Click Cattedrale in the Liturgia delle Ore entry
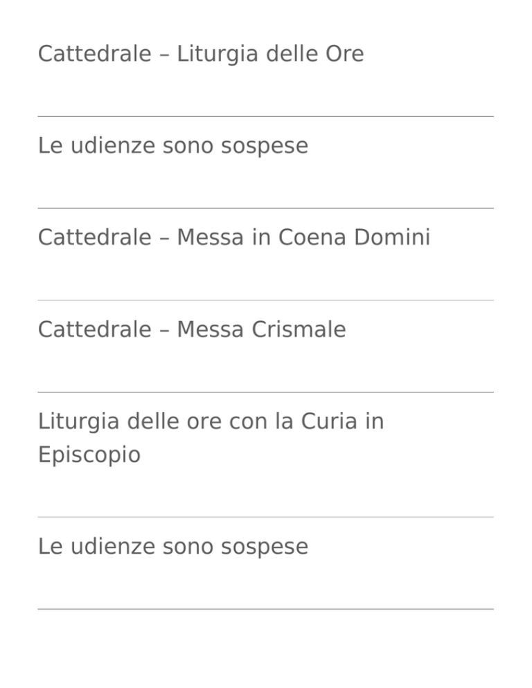This screenshot has height=688, width=532. point(94,55)
